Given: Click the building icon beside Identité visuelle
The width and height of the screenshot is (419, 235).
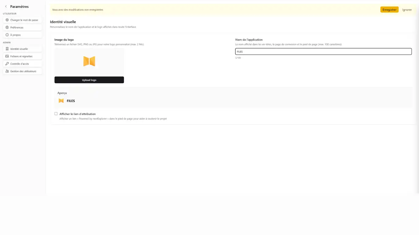Looking at the screenshot, I should pos(7,49).
